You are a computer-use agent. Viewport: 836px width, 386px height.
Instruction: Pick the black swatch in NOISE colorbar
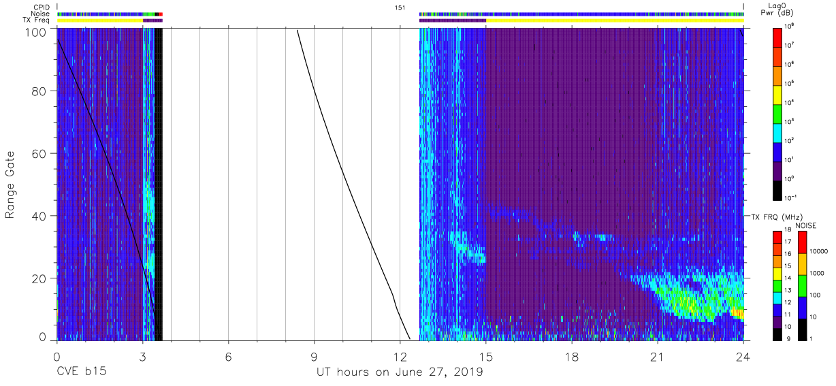[802, 329]
